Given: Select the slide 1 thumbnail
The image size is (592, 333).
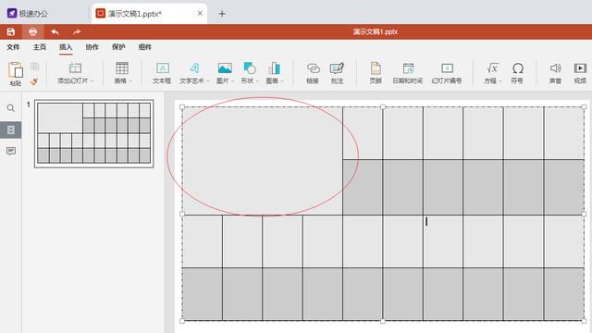Looking at the screenshot, I should [94, 133].
